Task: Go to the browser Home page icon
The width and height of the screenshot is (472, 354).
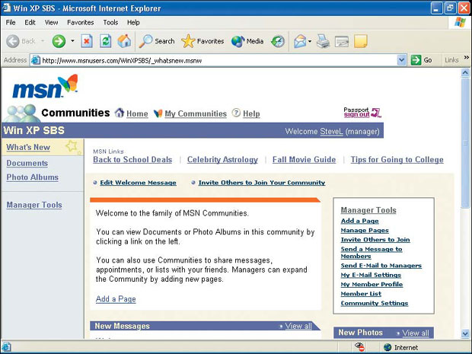Action: 124,41
